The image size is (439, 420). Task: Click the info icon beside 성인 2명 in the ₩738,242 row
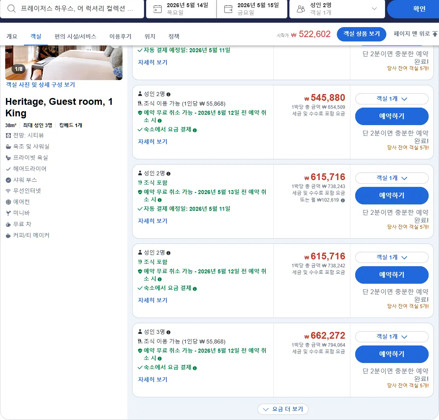168,253
